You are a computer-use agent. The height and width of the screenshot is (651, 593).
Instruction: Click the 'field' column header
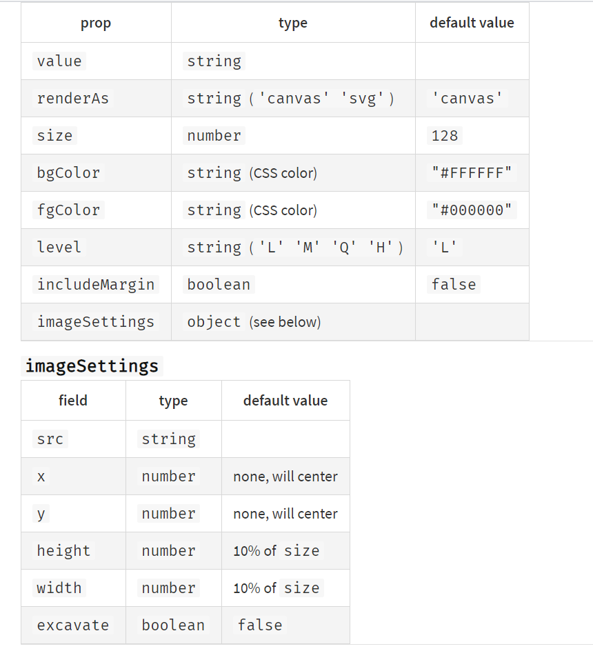click(73, 401)
